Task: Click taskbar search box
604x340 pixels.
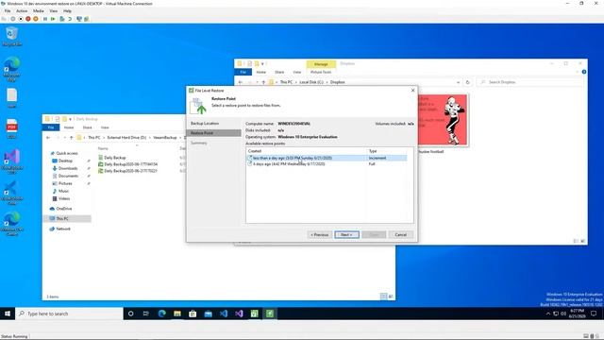Action: pos(69,314)
